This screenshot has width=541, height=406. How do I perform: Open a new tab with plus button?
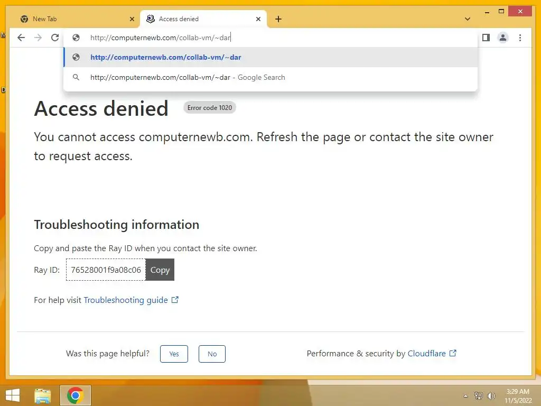[x=278, y=19]
